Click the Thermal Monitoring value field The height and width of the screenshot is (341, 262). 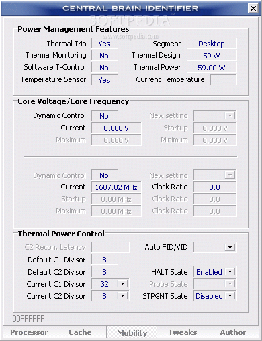click(x=104, y=56)
